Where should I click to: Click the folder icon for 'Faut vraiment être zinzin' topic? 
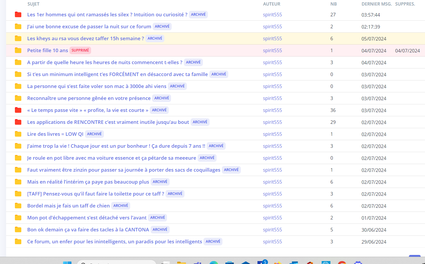point(18,170)
